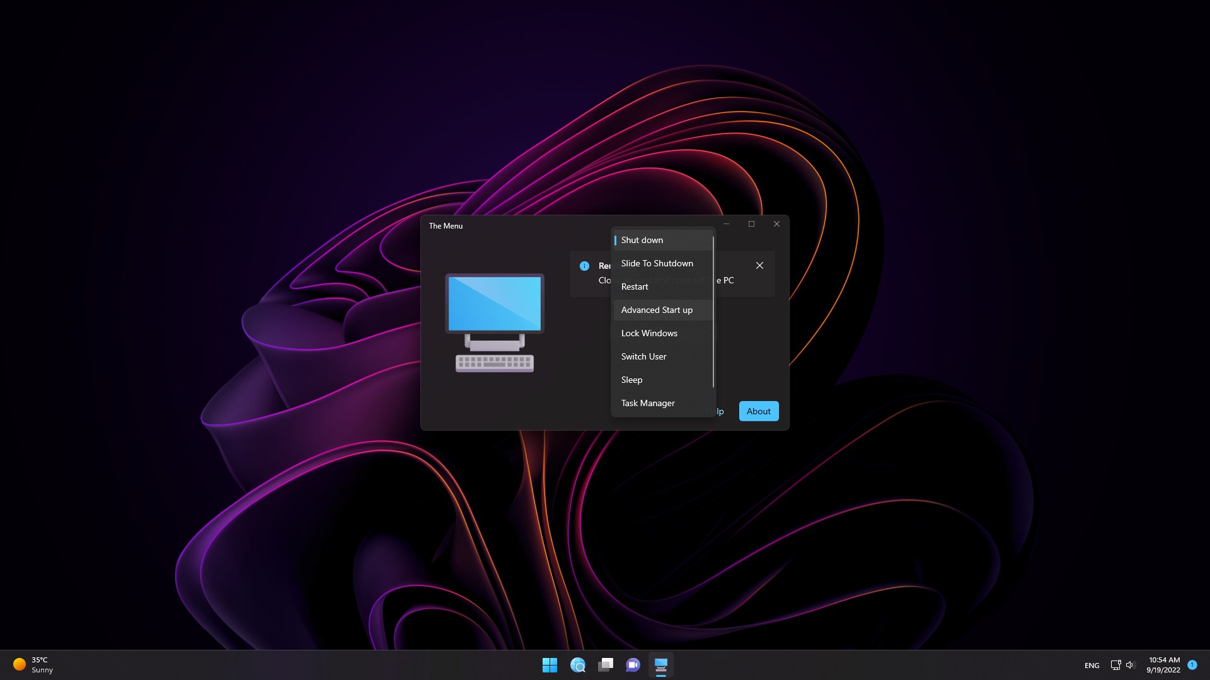
Task: Open the volume tray icon
Action: (x=1130, y=665)
